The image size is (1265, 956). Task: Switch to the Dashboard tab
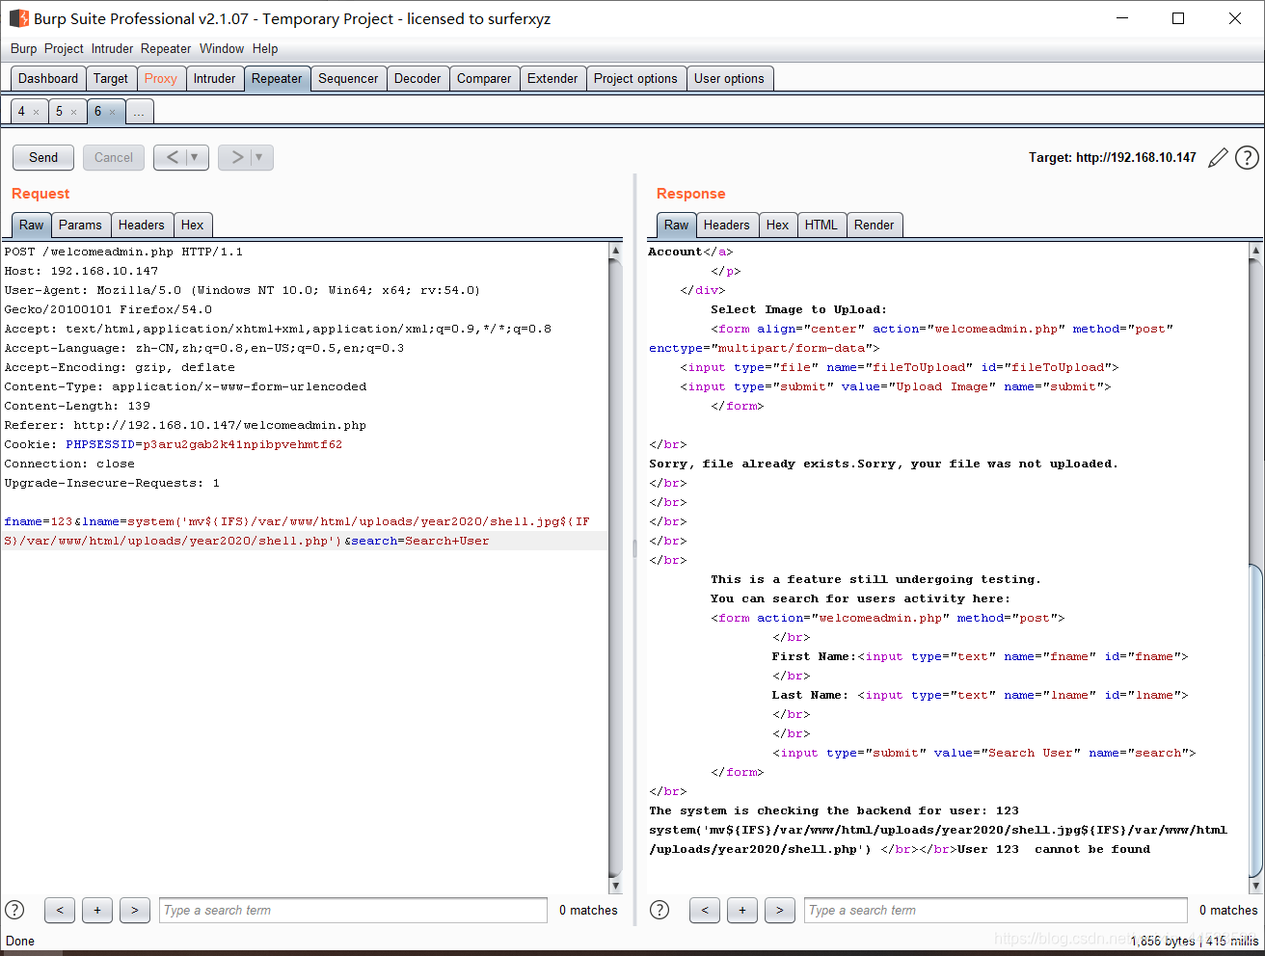tap(48, 79)
